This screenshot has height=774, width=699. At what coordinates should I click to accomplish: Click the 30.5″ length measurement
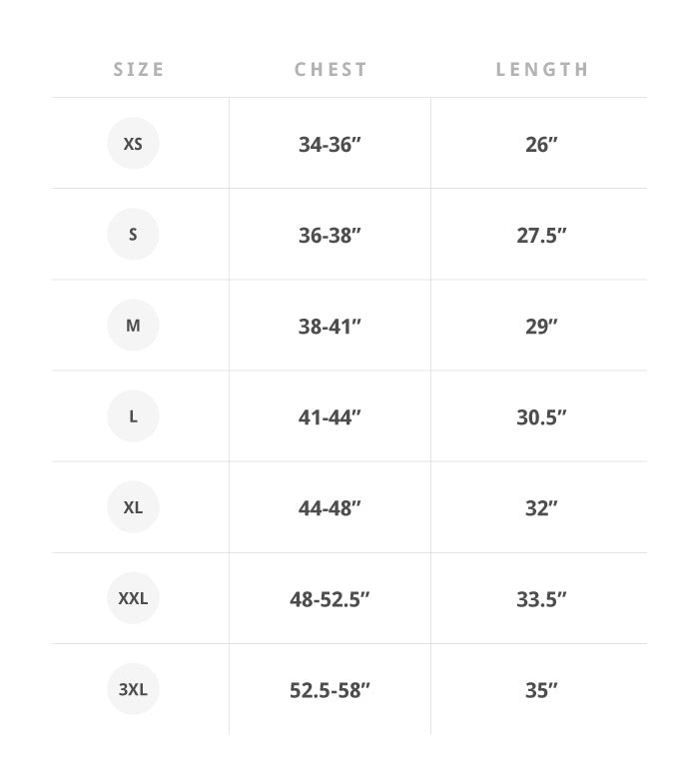tap(541, 417)
